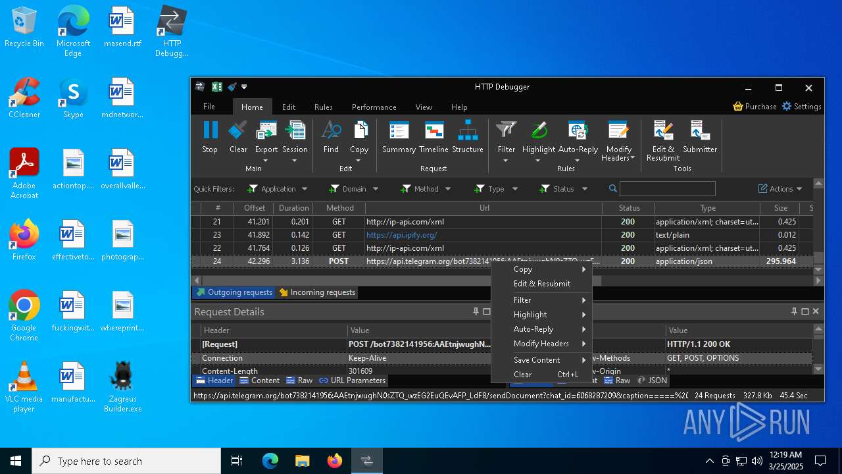842x474 pixels.
Task: Switch to the Performance ribbon tab
Action: [x=374, y=107]
